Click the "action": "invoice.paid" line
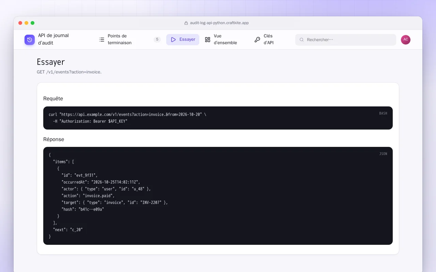 point(88,196)
